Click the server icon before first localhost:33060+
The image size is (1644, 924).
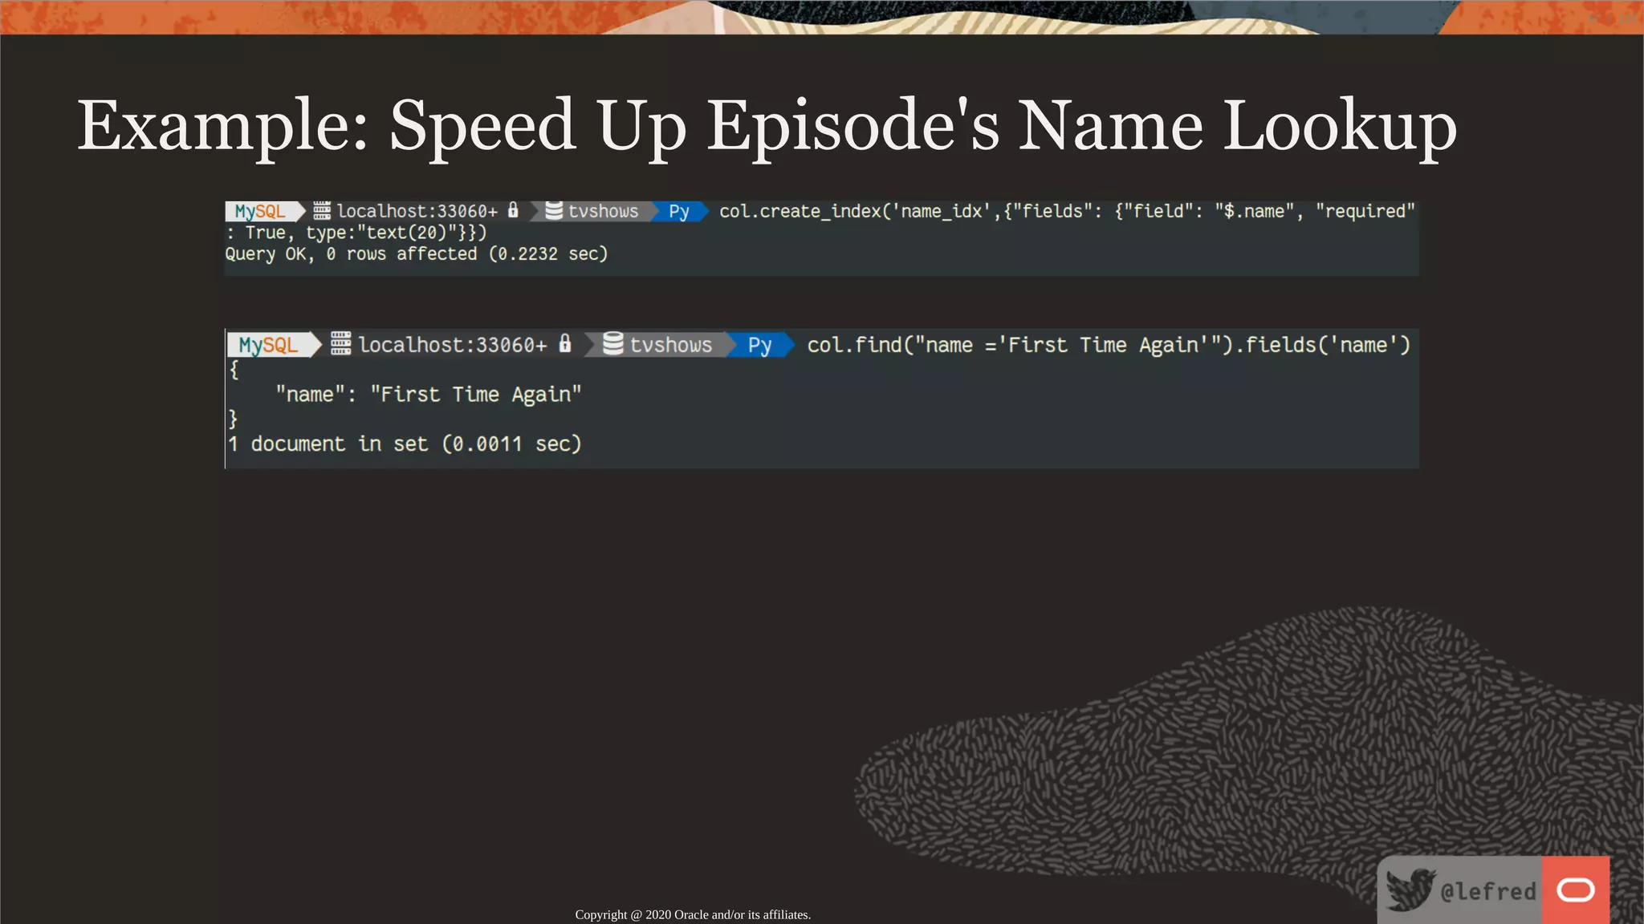pos(322,211)
